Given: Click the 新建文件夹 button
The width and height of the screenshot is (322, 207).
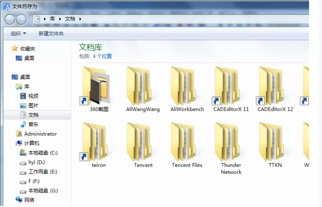Looking at the screenshot, I should [51, 34].
